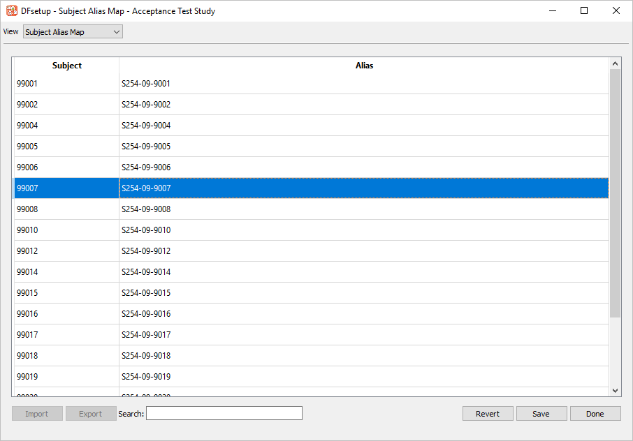Click Done to finish editing
Image resolution: width=633 pixels, height=441 pixels.
click(x=595, y=414)
